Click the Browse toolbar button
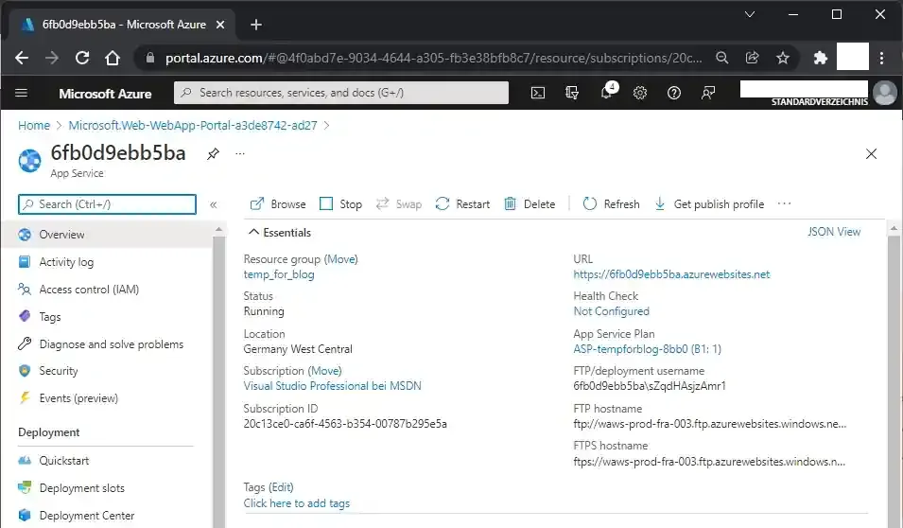 click(x=278, y=204)
